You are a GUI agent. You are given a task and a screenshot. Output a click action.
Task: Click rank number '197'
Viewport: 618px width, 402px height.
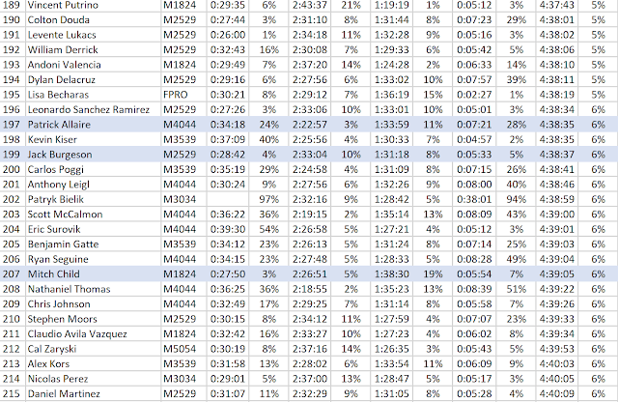tap(11, 125)
